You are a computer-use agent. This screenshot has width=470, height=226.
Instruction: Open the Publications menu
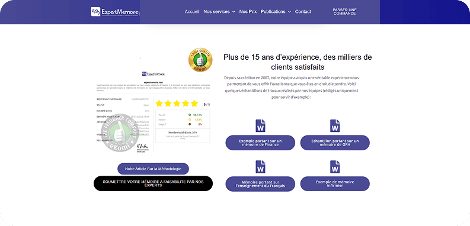point(273,12)
